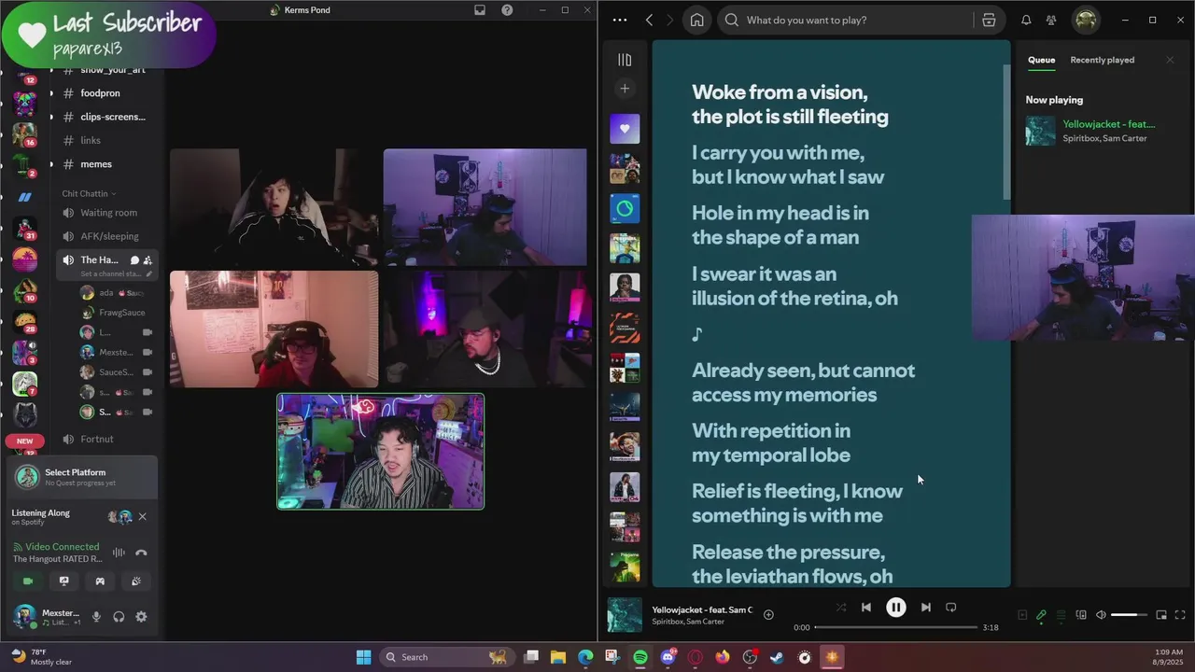This screenshot has height=672, width=1195.
Task: Toggle Spotify lyrics microphone icon
Action: pyautogui.click(x=1041, y=615)
